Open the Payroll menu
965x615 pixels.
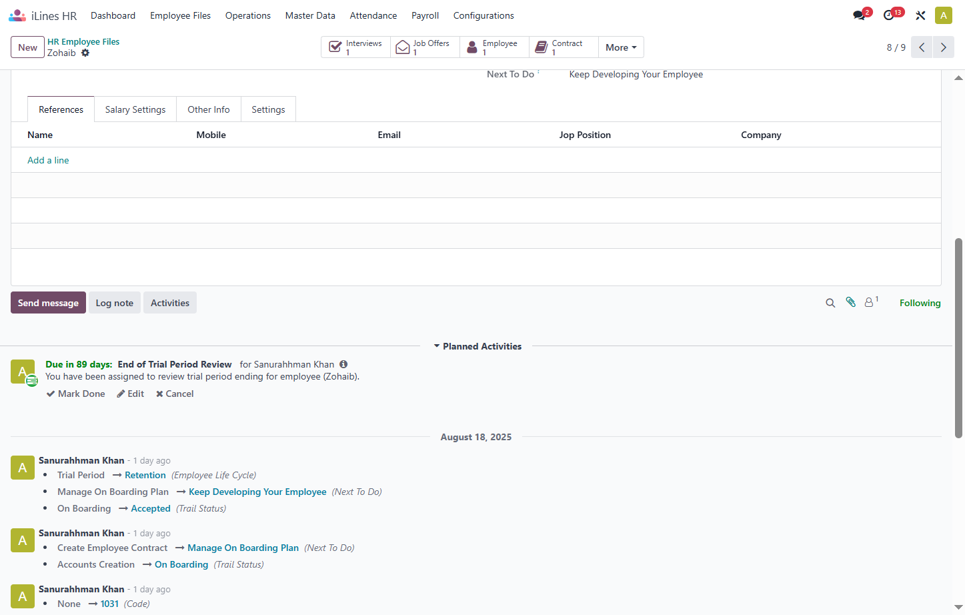coord(425,15)
